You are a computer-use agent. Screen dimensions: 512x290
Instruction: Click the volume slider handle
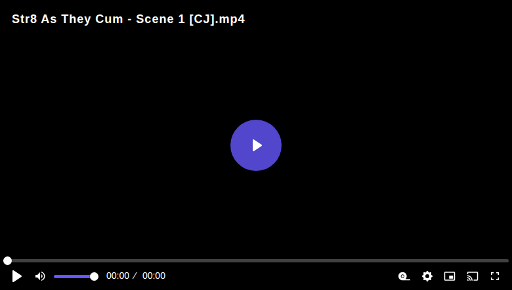tap(94, 277)
